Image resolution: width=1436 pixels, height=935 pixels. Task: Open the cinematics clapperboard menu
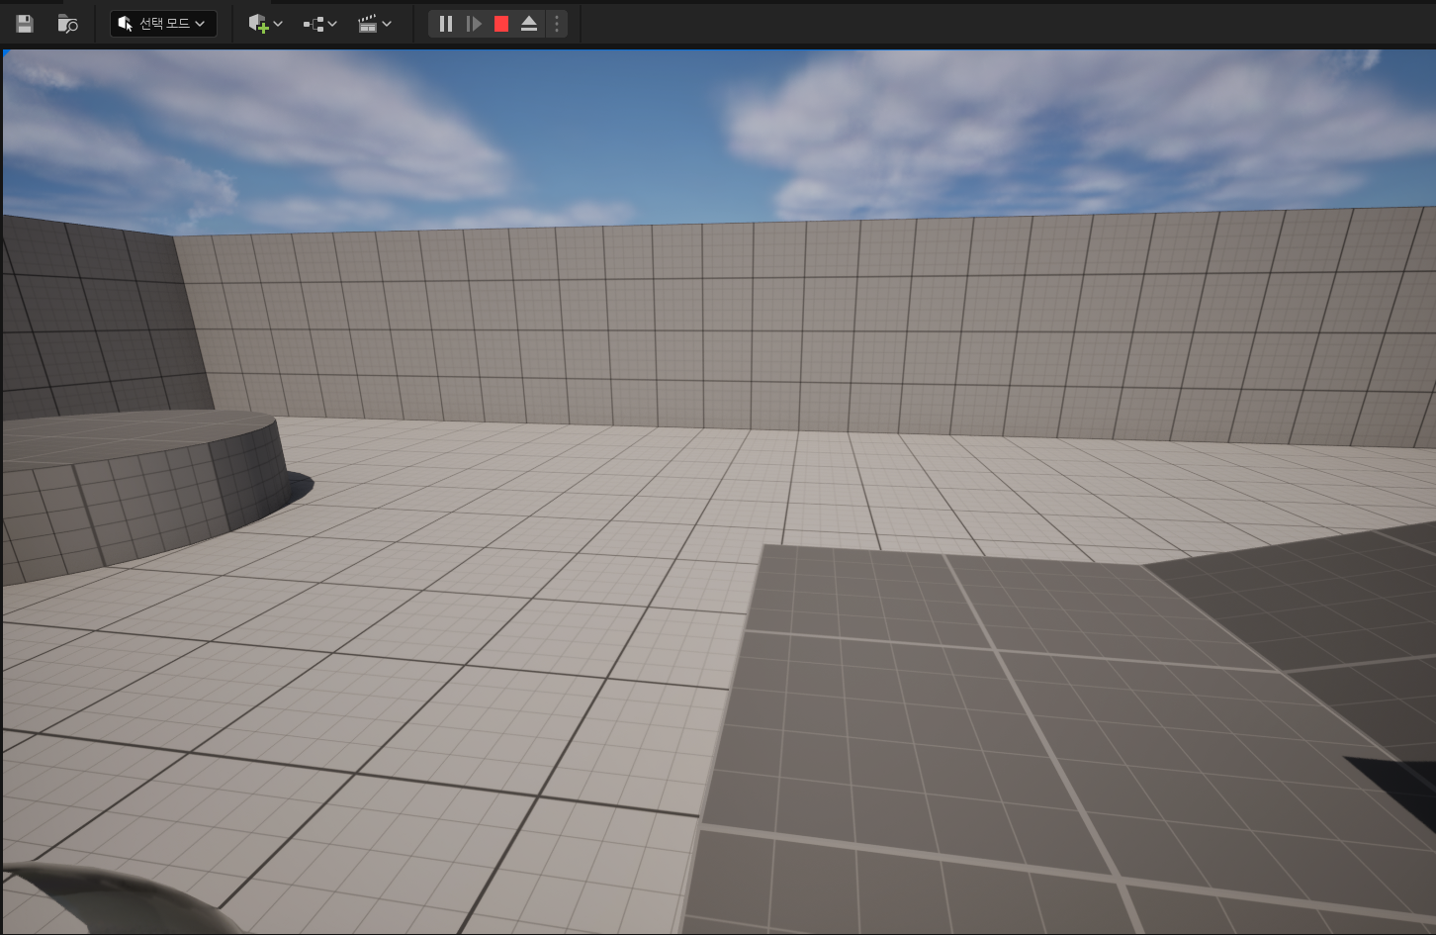[x=374, y=24]
